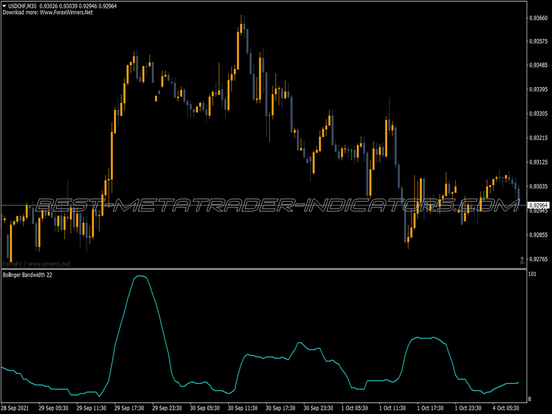552x414 pixels.
Task: Select the Bollinger Bandwidth 22 indicator label
Action: (x=28, y=275)
